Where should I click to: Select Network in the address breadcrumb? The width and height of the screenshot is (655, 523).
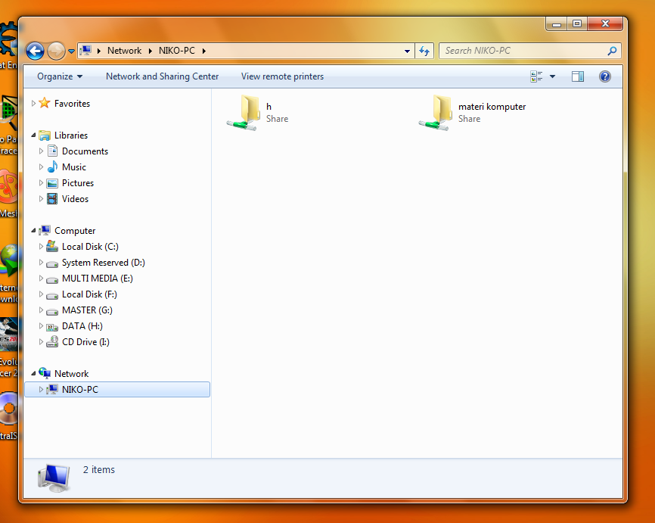124,51
